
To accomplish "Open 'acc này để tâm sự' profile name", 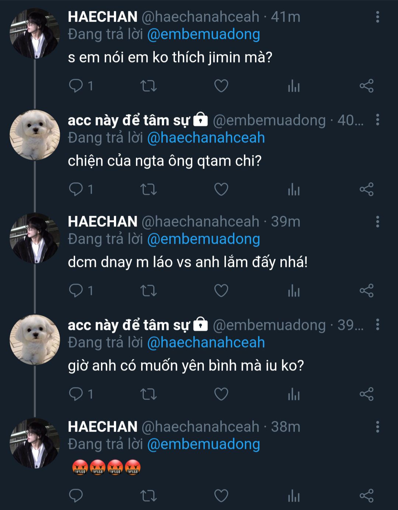I will click(129, 120).
